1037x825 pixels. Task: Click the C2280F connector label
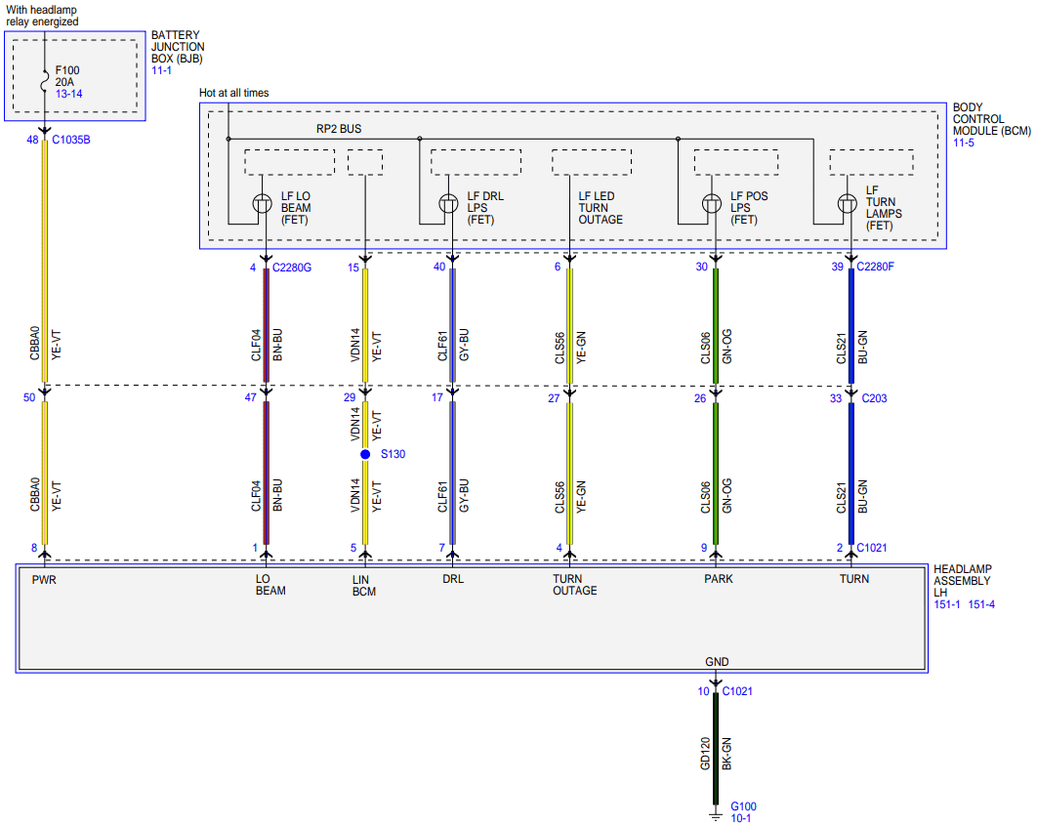pyautogui.click(x=876, y=267)
